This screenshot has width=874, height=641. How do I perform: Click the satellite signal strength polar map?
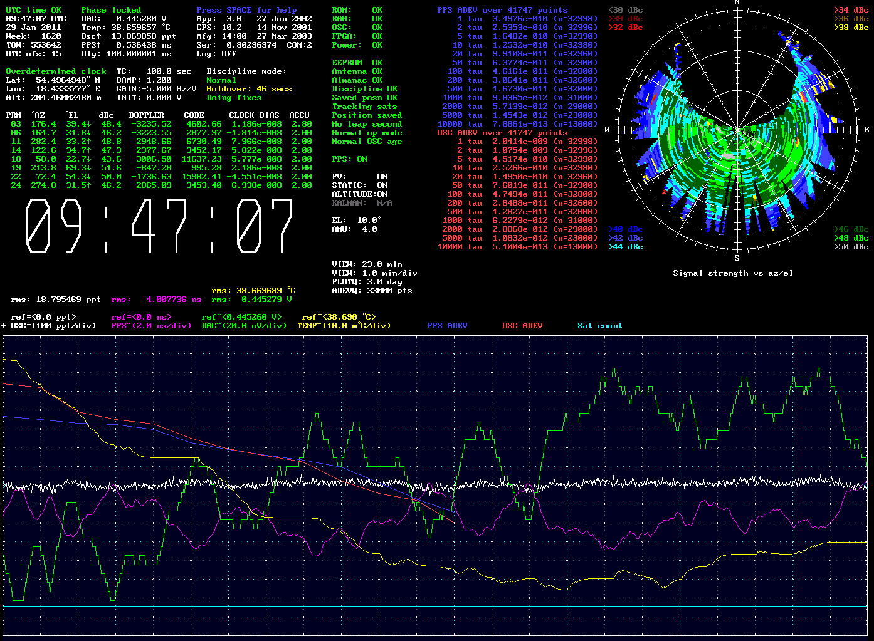pos(737,130)
